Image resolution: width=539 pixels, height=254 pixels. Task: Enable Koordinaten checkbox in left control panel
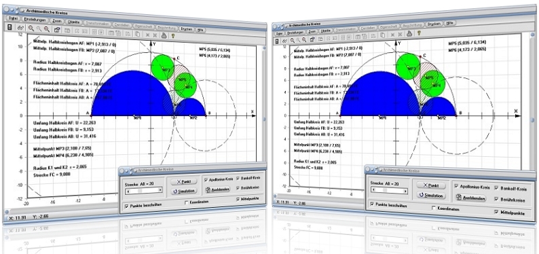pos(186,202)
